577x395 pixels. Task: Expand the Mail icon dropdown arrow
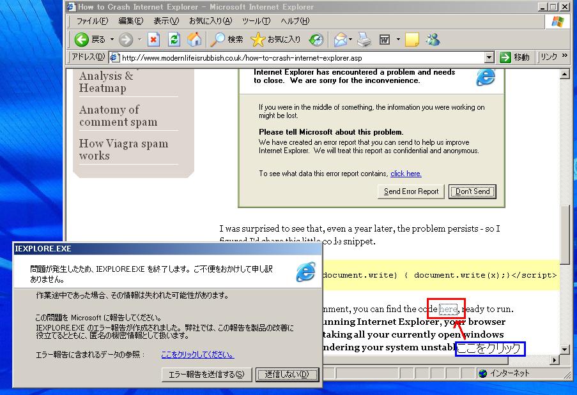tap(351, 39)
